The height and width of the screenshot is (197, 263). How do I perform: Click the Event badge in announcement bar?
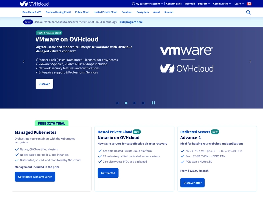coord(28,22)
